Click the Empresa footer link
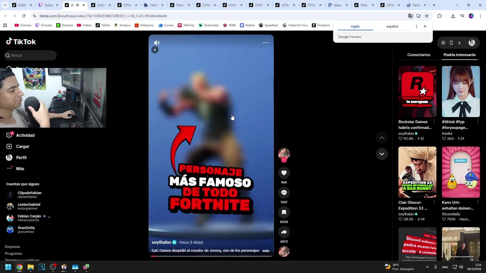 click(x=12, y=247)
